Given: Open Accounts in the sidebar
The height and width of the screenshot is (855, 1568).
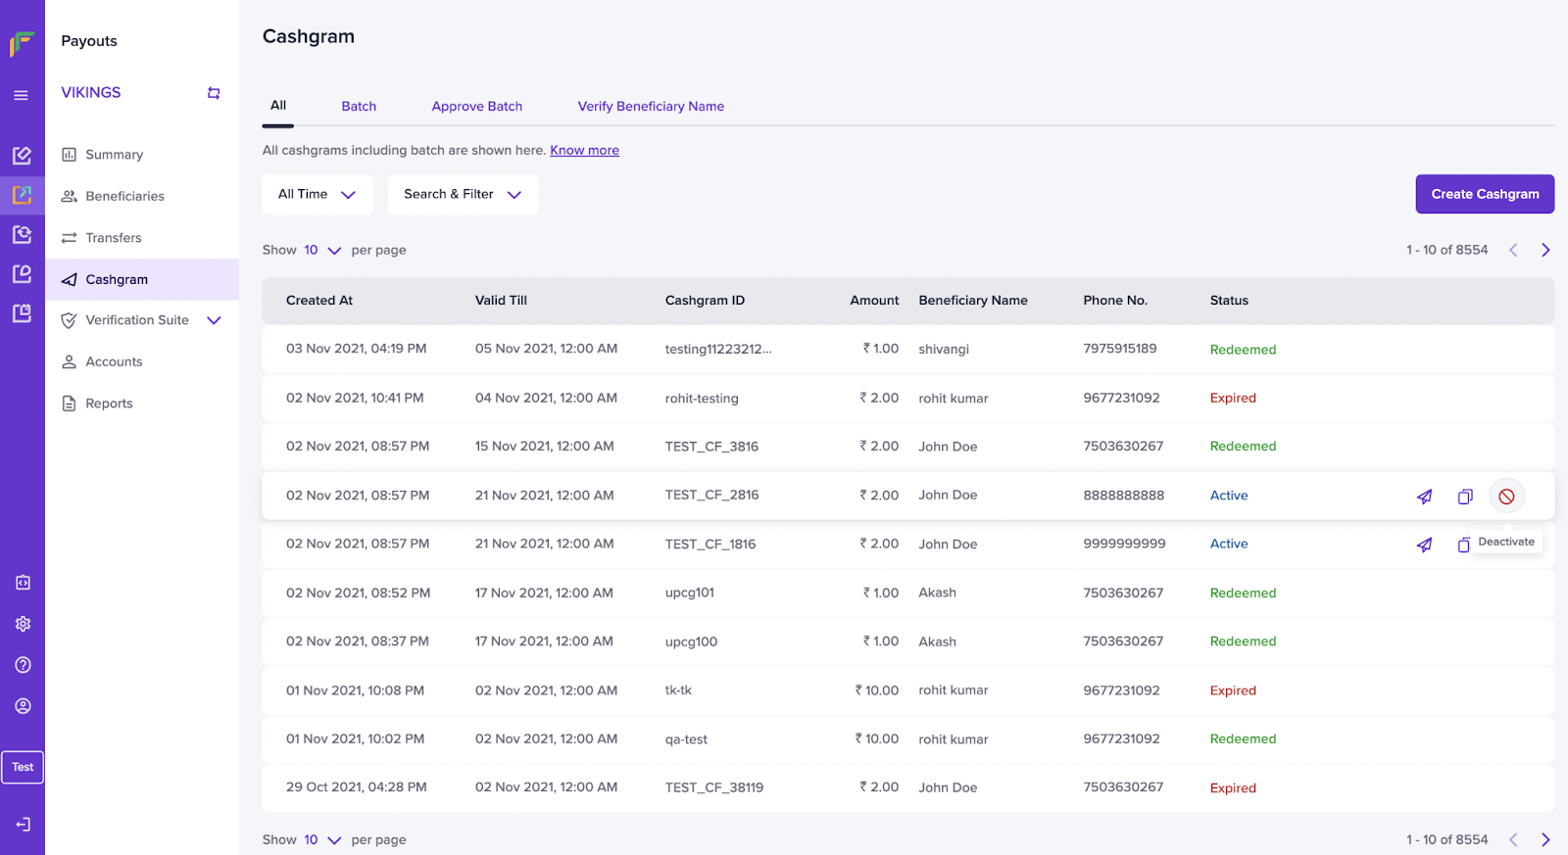Looking at the screenshot, I should (142, 362).
